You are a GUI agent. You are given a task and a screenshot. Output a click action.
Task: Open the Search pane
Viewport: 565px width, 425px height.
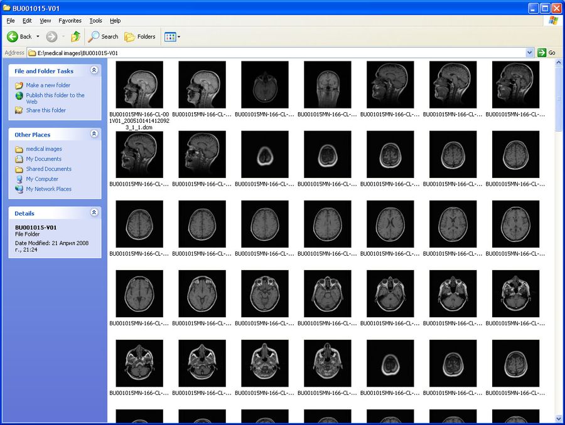pyautogui.click(x=102, y=36)
